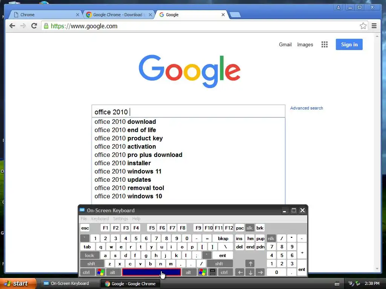
Task: Click the right Windows key on the keyboard
Action: [x=202, y=272]
